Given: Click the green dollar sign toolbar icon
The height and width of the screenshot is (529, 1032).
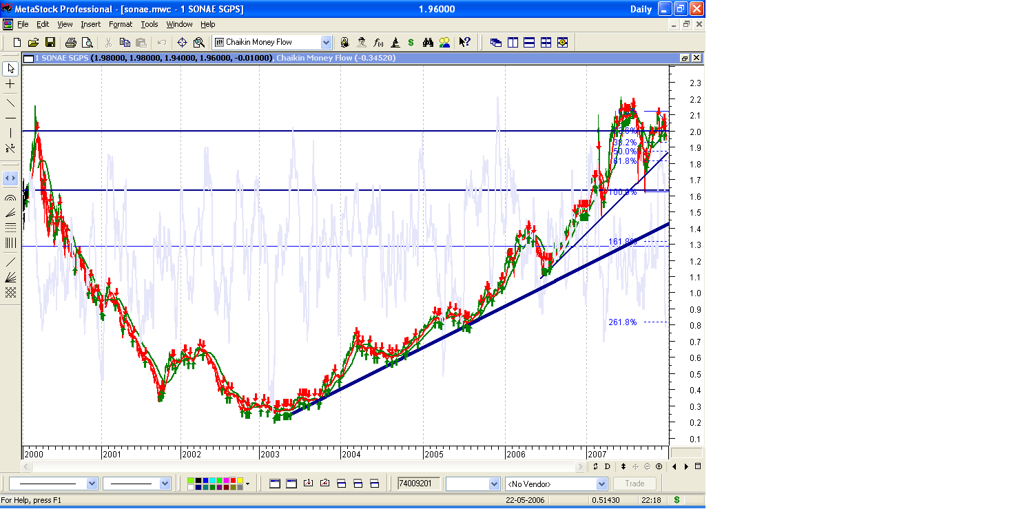Looking at the screenshot, I should (x=411, y=42).
